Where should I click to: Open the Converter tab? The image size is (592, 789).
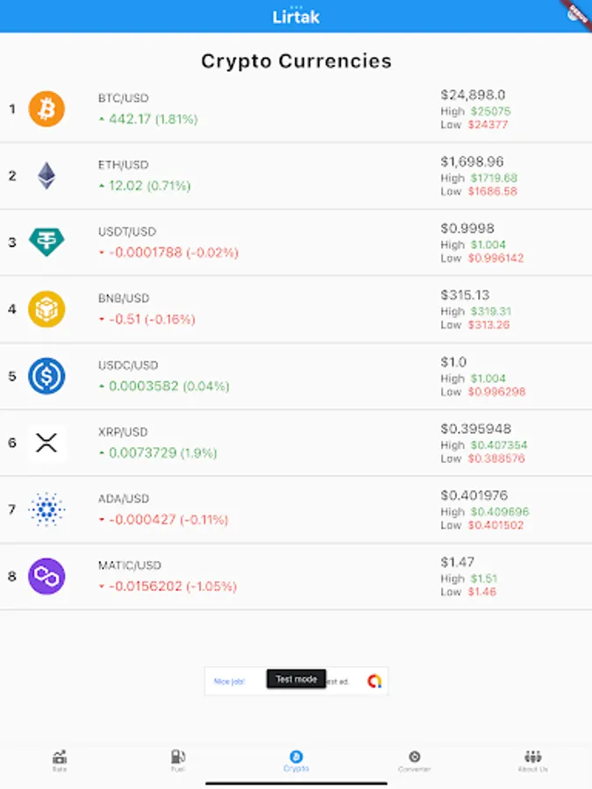click(x=414, y=760)
